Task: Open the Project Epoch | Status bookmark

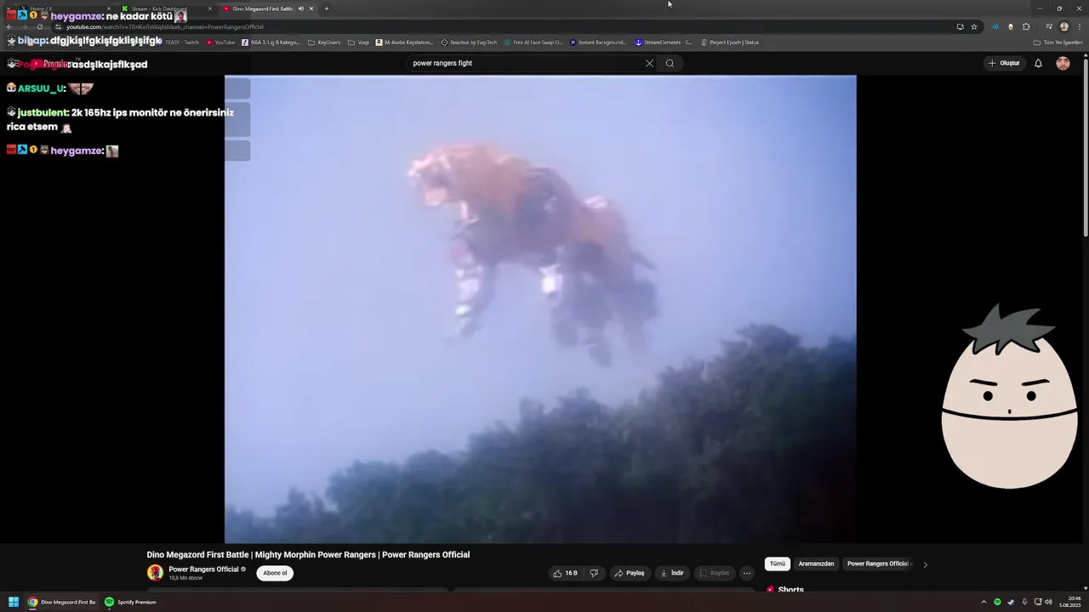Action: (730, 42)
